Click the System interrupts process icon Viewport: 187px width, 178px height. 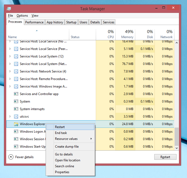[16, 109]
